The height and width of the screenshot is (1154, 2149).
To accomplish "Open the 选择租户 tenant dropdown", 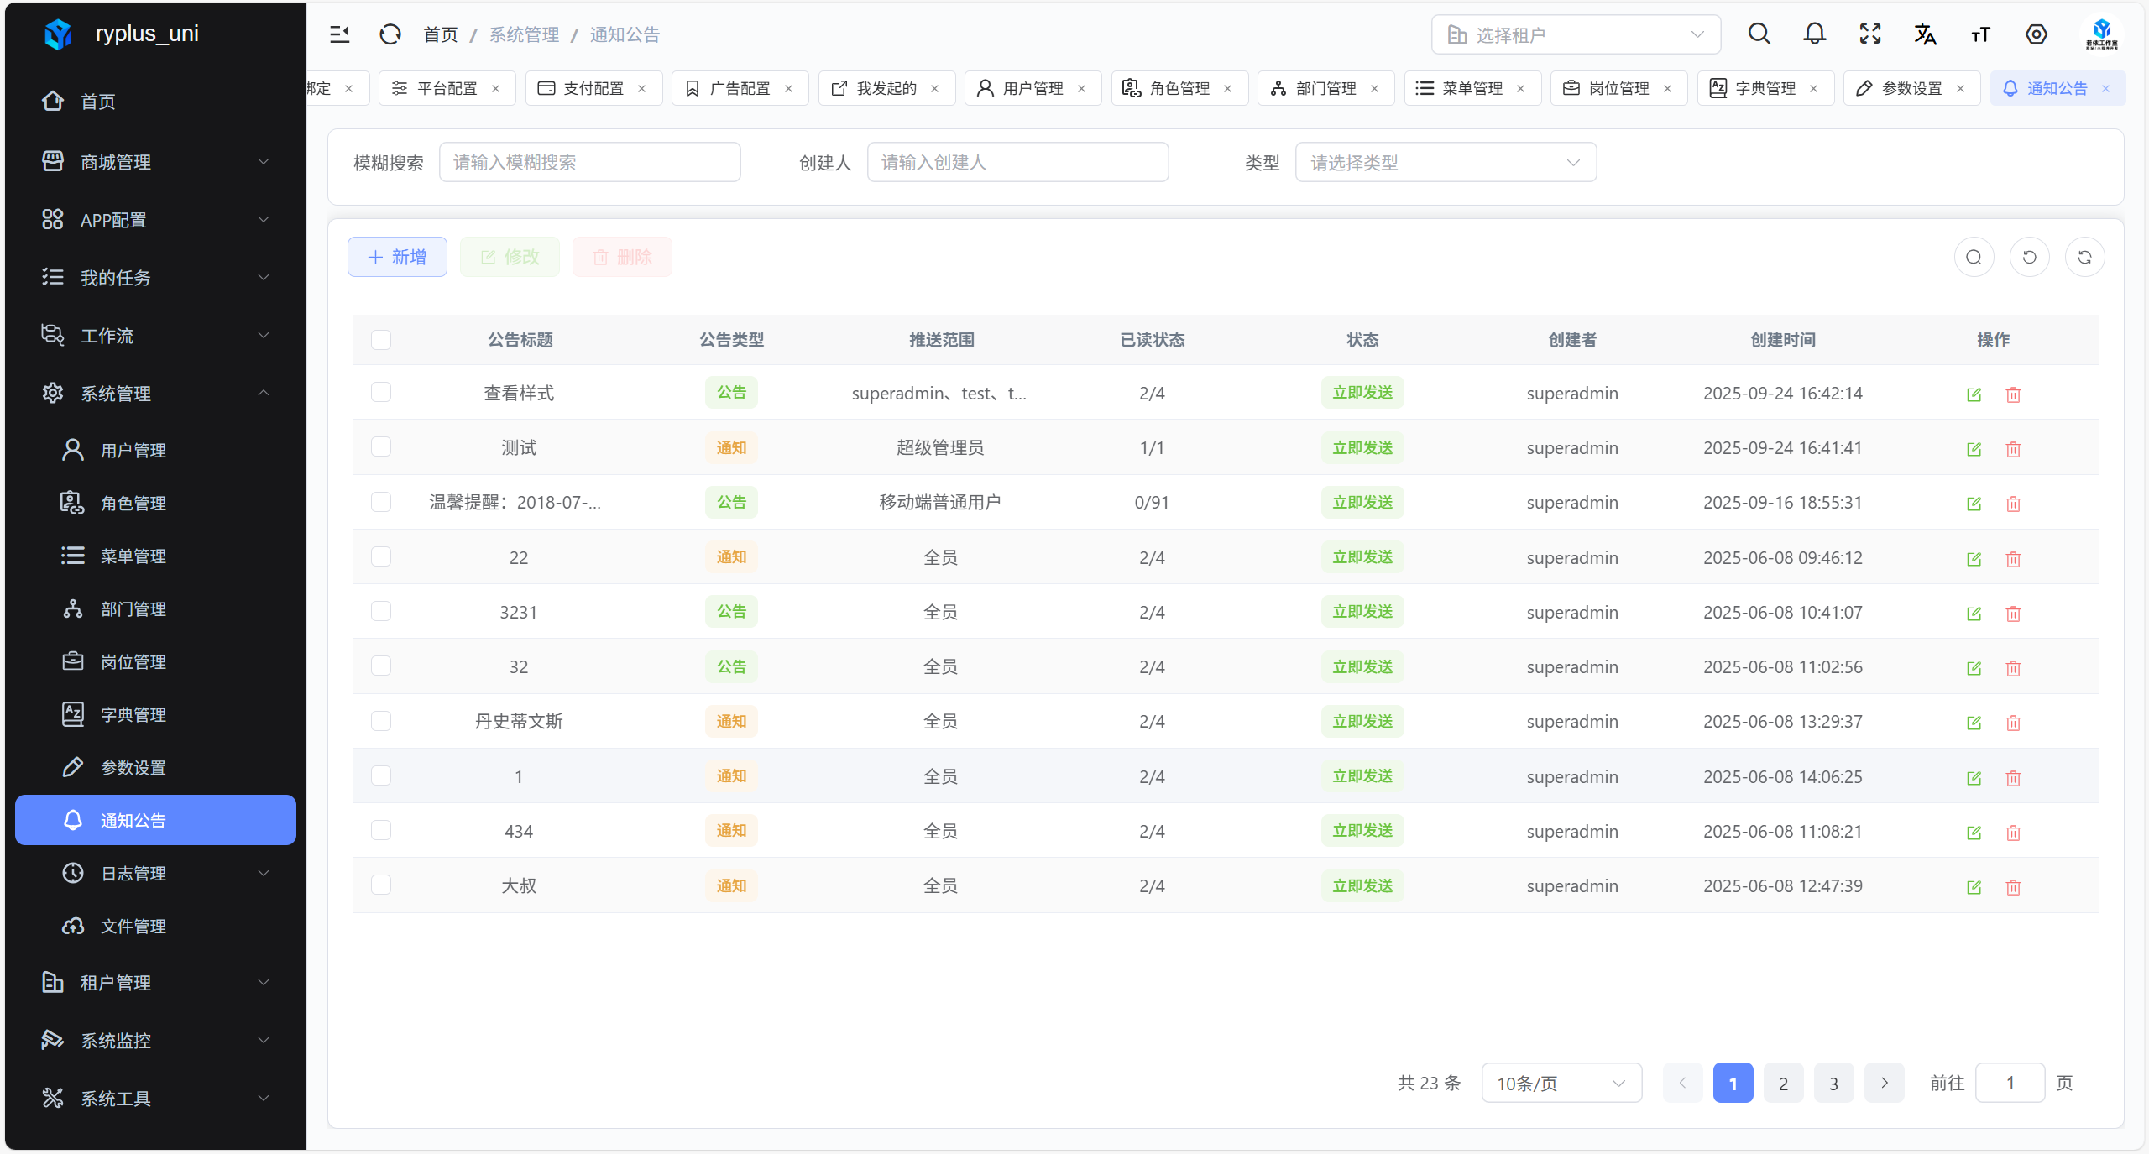I will (x=1575, y=34).
